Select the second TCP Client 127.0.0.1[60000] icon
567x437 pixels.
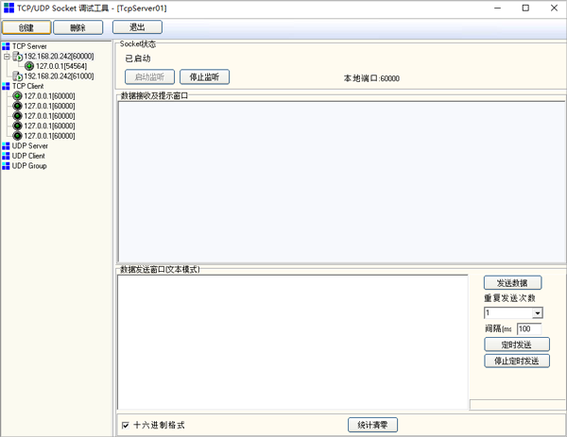point(17,106)
